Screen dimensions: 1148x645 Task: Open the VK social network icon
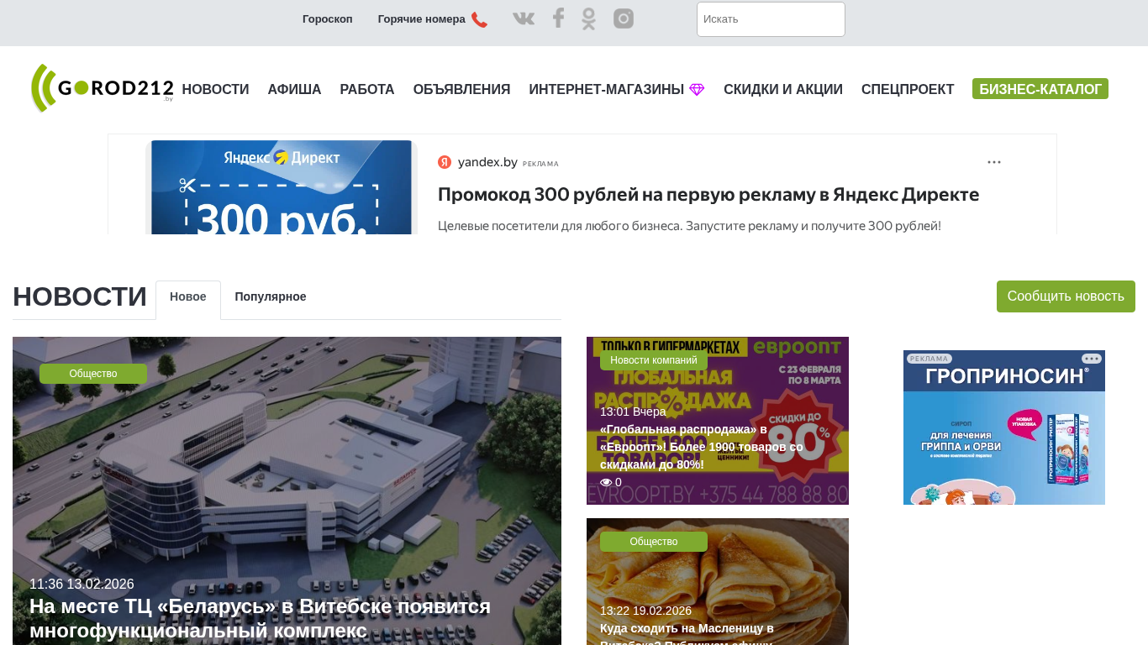coord(524,18)
